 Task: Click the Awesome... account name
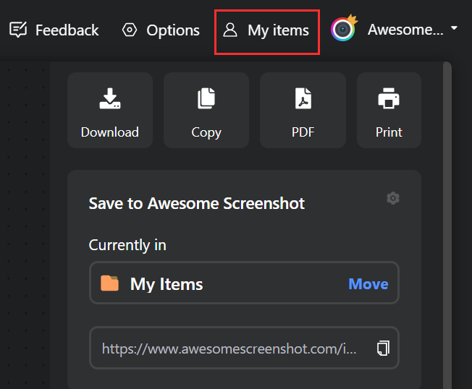[405, 30]
